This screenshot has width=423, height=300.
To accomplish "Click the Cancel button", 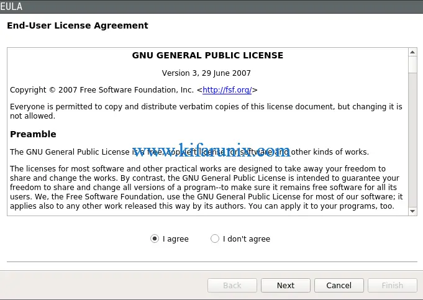I will (x=339, y=286).
